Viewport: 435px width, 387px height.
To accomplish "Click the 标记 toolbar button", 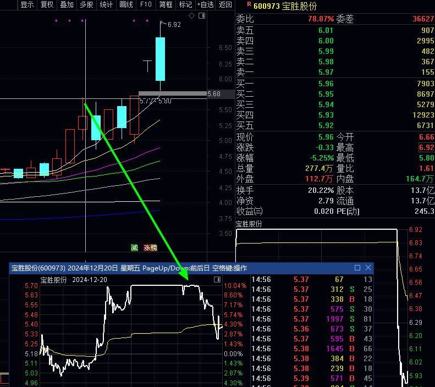I will tap(185, 4).
